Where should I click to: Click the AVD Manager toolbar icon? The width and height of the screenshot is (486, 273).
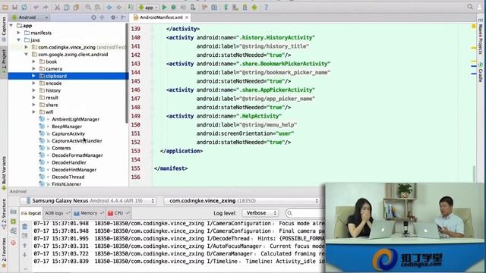coord(235,7)
